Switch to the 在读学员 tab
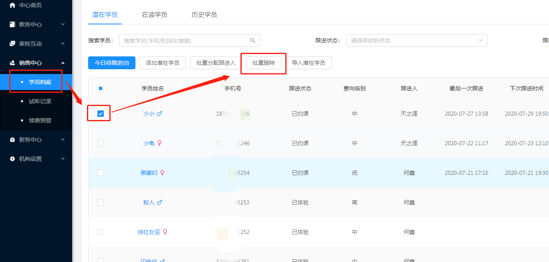549x262 pixels. pos(154,15)
